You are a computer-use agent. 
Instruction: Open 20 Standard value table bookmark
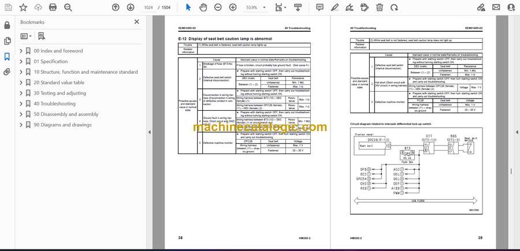point(59,83)
